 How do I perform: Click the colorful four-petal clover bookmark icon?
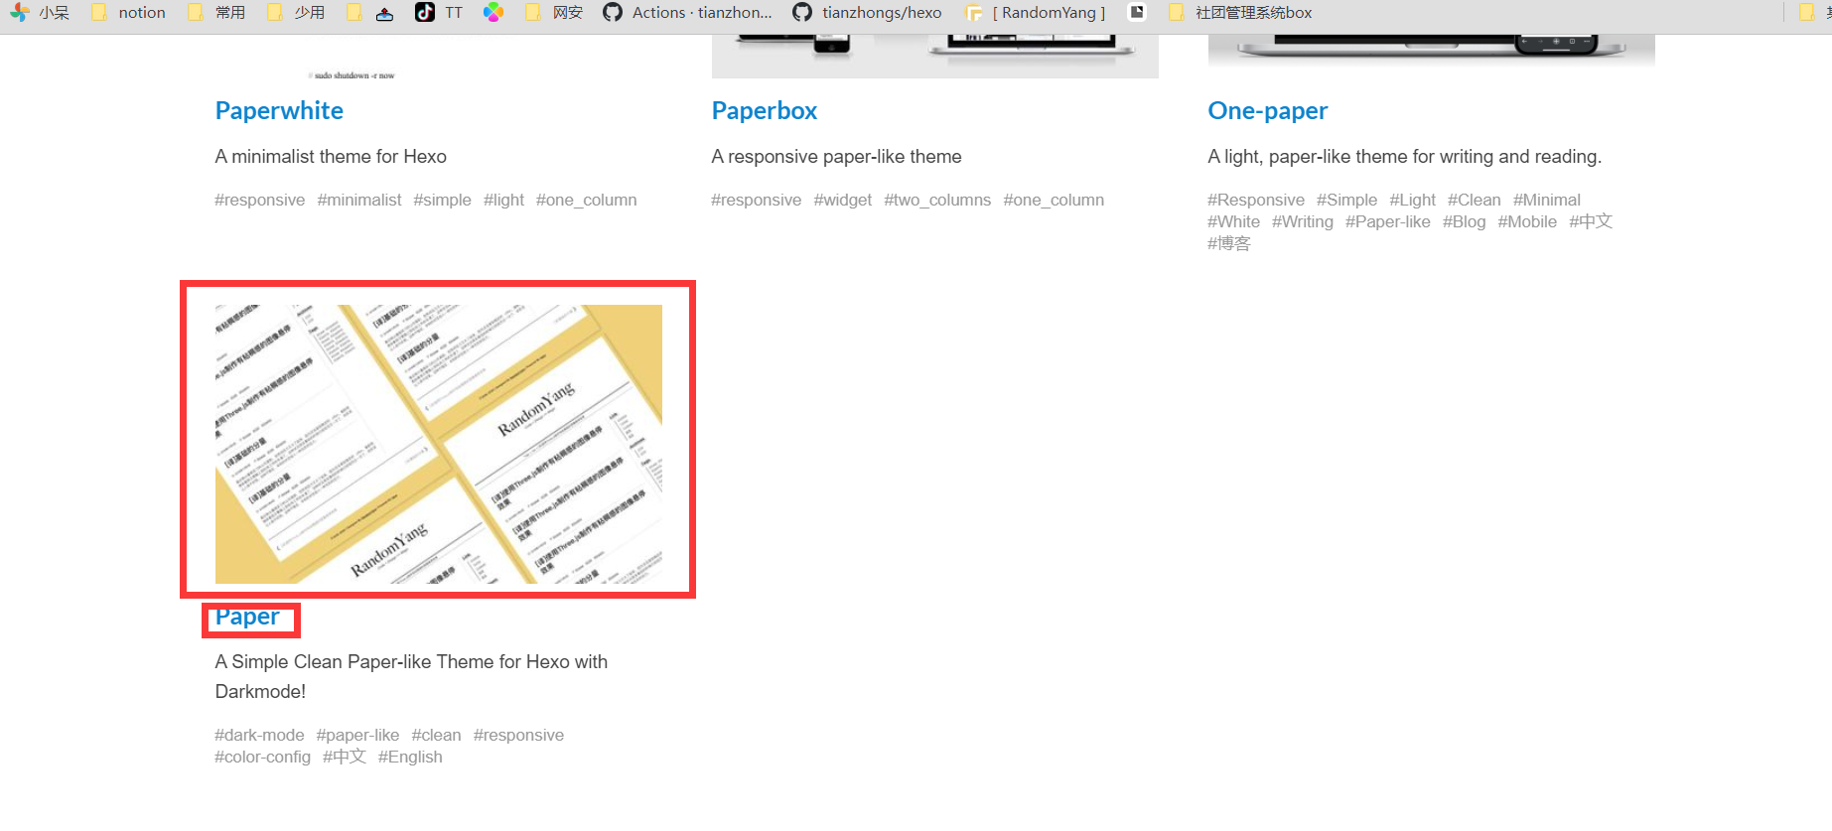click(493, 13)
